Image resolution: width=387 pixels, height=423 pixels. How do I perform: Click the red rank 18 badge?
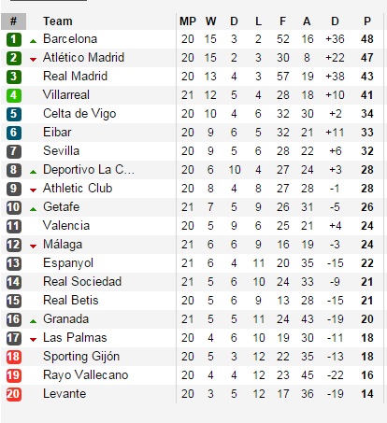(x=14, y=357)
